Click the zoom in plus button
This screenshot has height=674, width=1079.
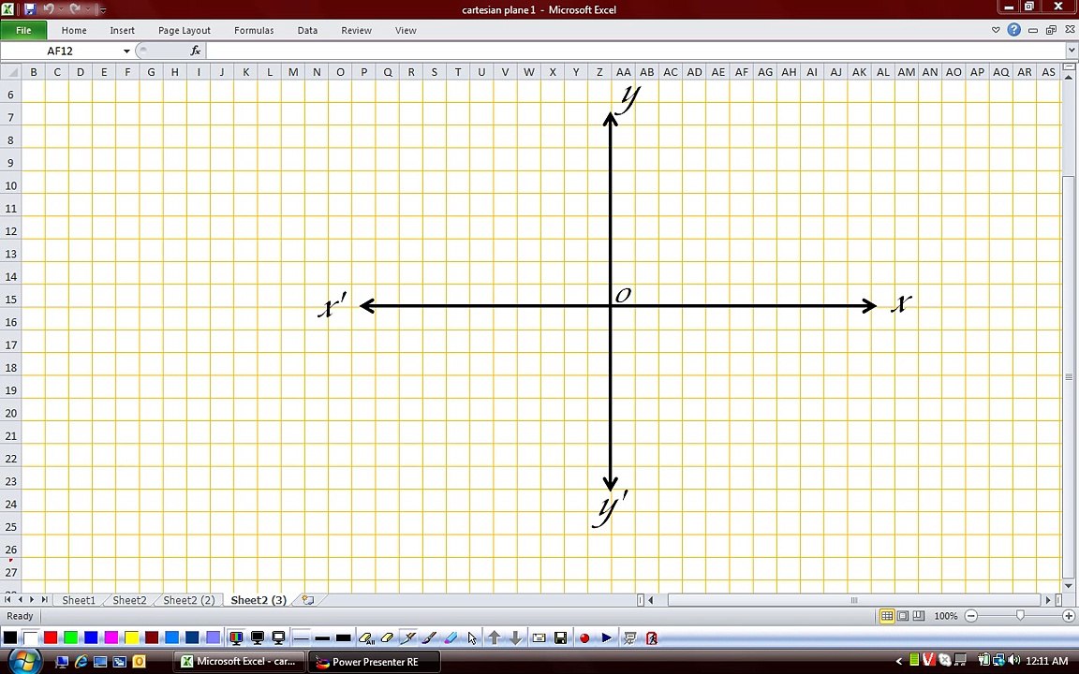[1069, 616]
